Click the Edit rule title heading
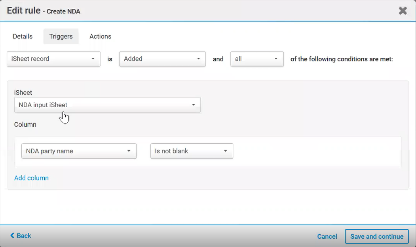Screen dimensions: 416x247 [24, 11]
